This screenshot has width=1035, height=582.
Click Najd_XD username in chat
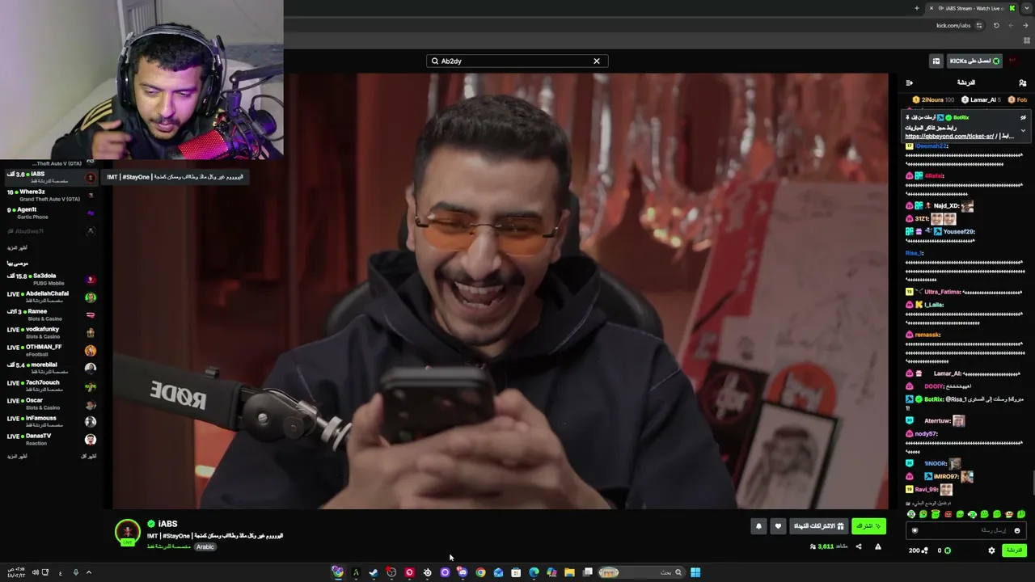945,206
